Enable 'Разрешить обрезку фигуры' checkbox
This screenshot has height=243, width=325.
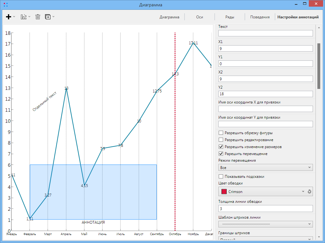point(221,133)
